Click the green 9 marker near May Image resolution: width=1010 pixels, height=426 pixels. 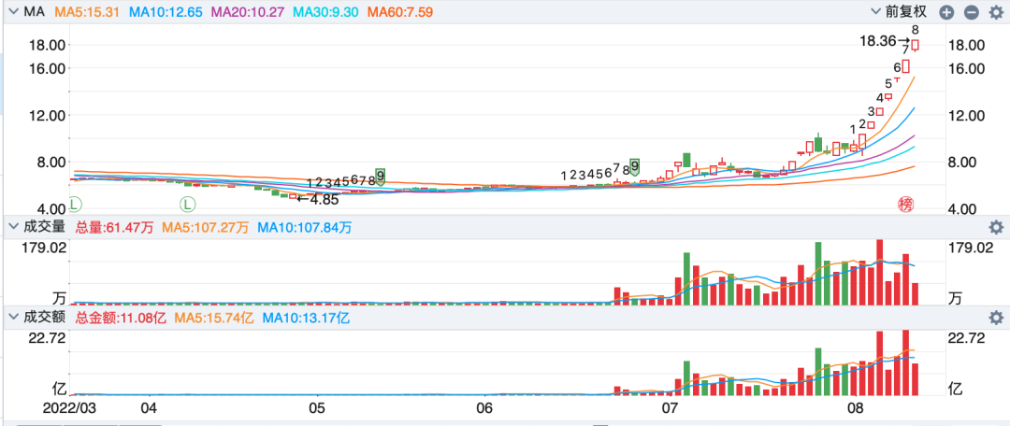click(x=380, y=176)
